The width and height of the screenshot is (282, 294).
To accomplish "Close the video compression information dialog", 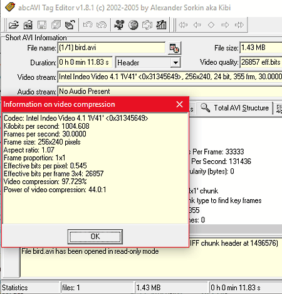I will click(179, 104).
